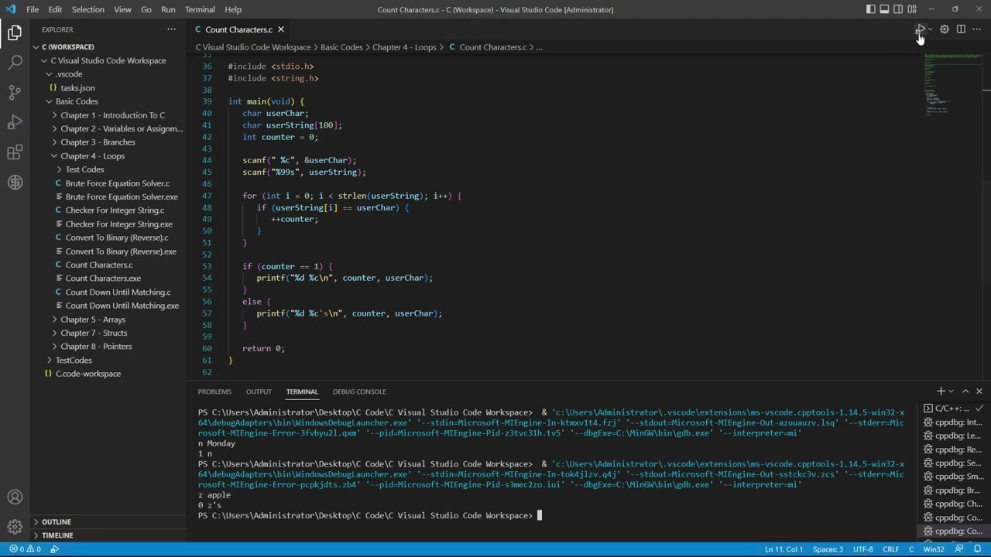Select the cppdbg: Re... terminal
Image resolution: width=991 pixels, height=557 pixels.
[x=952, y=449]
